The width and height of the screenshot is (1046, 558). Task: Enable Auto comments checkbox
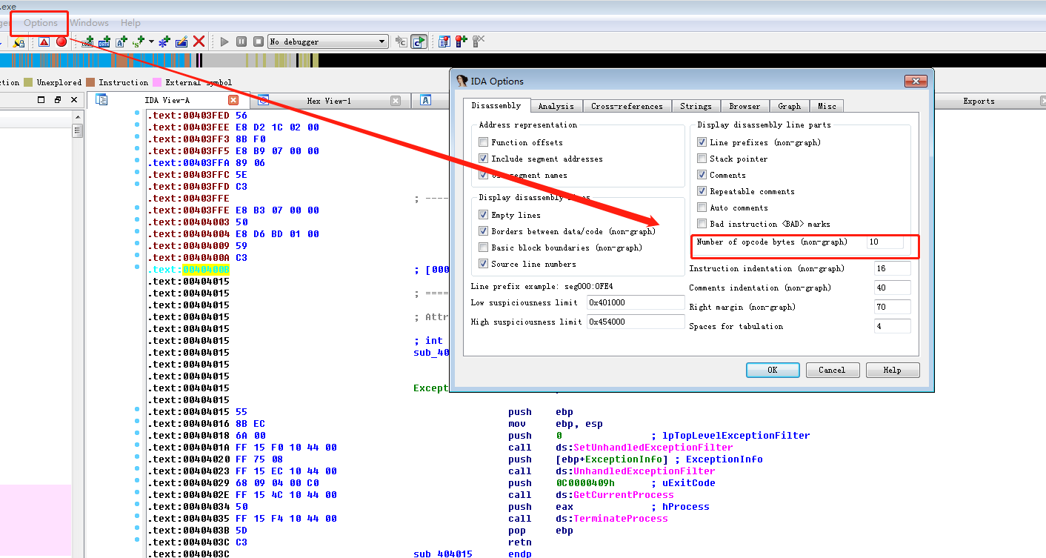702,207
